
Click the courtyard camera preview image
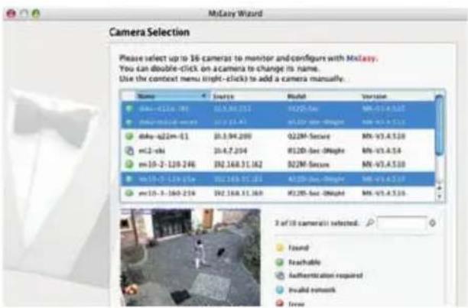coord(190,257)
